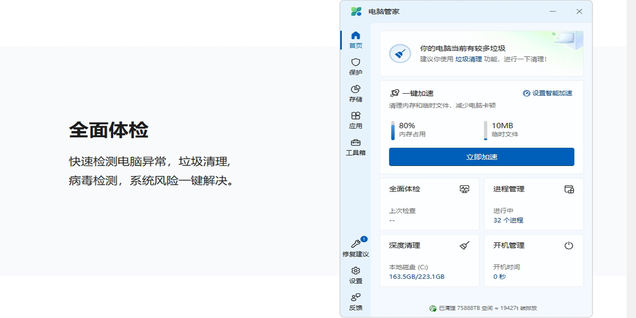Open the 设置 gear icon in sidebar

point(356,275)
